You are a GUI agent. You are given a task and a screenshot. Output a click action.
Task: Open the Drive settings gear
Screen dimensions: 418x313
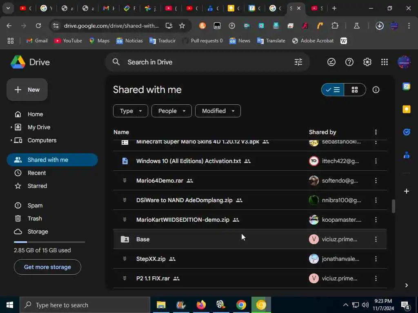tap(367, 62)
